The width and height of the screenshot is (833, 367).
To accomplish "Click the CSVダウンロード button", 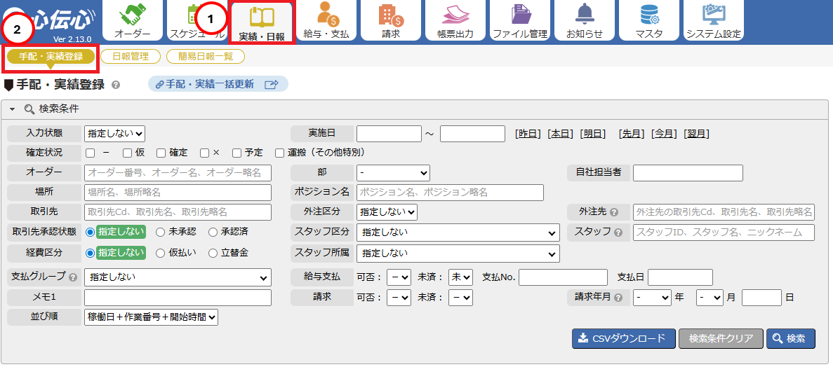I will (624, 338).
